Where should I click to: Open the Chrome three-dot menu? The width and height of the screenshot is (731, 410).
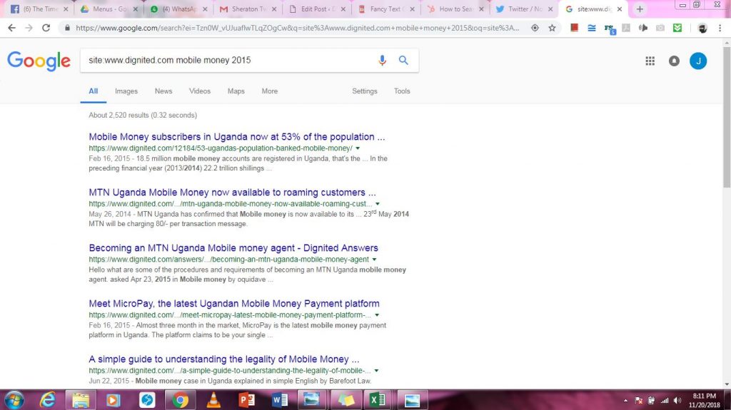click(x=720, y=28)
